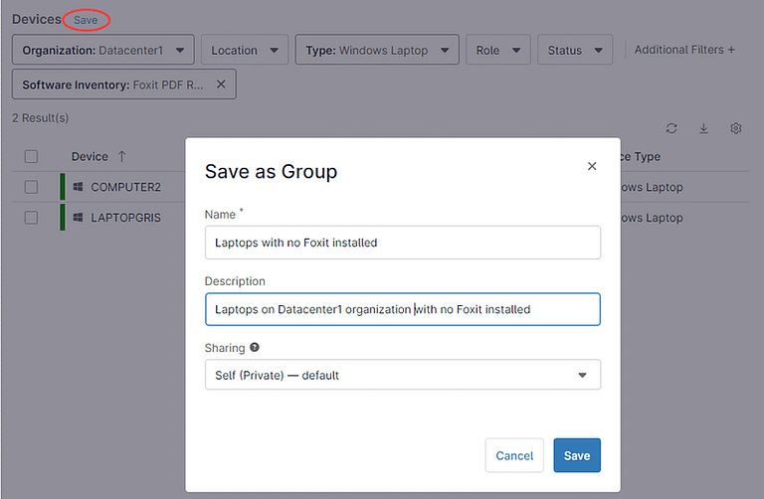Click Cancel in the dialog
The image size is (764, 499).
514,455
